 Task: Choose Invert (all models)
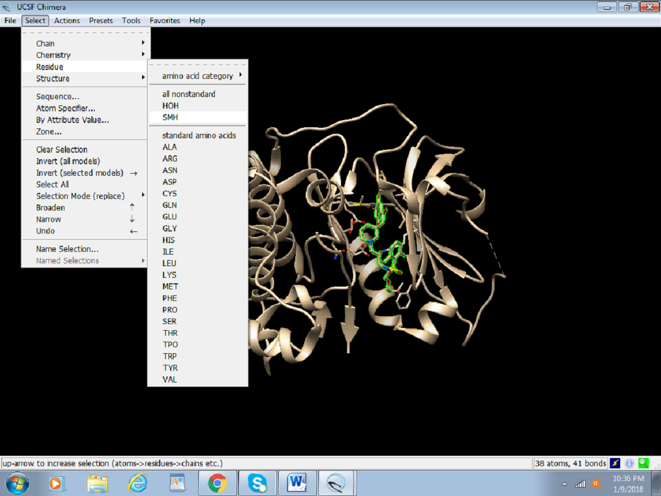point(85,161)
